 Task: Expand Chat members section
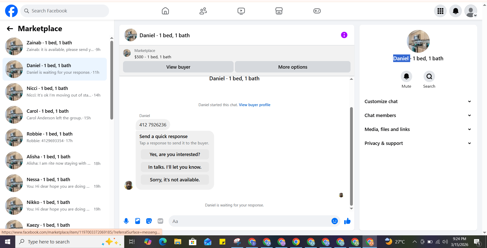[418, 116]
